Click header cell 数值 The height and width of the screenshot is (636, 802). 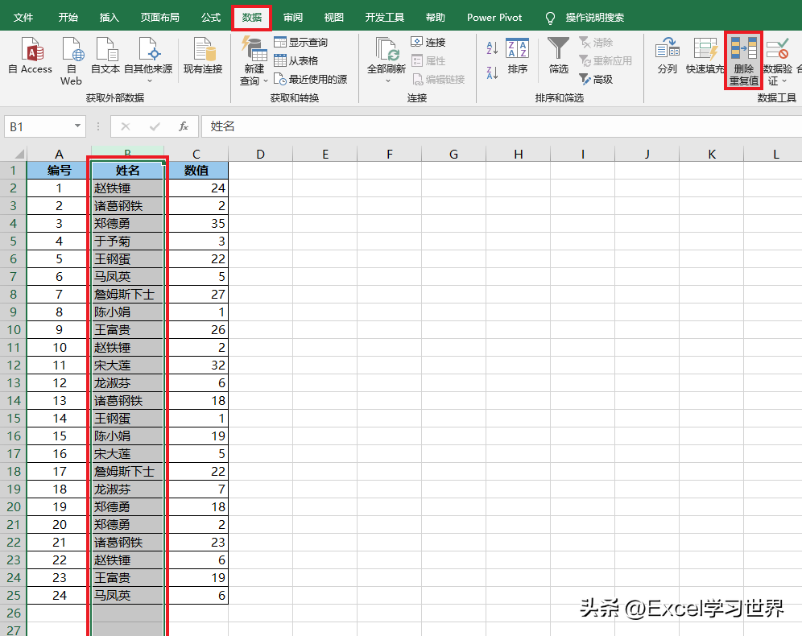pyautogui.click(x=196, y=170)
